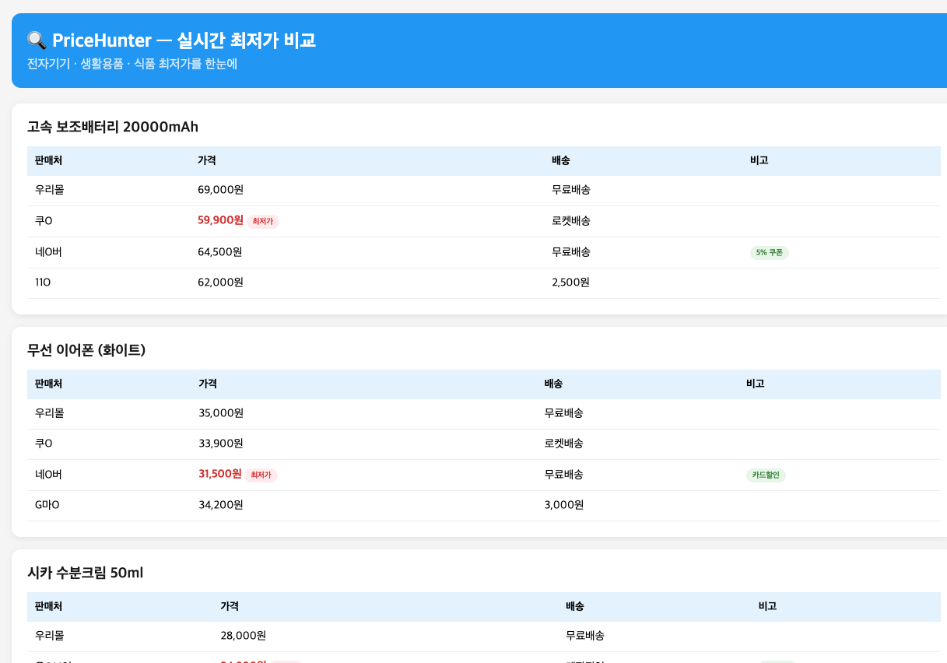This screenshot has height=663, width=947.
Task: Click the heading 무선 이어폰 (화이트)
Action: 86,350
